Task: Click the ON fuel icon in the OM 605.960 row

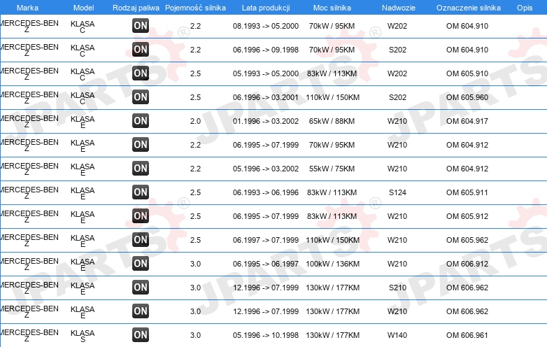Action: 141,97
